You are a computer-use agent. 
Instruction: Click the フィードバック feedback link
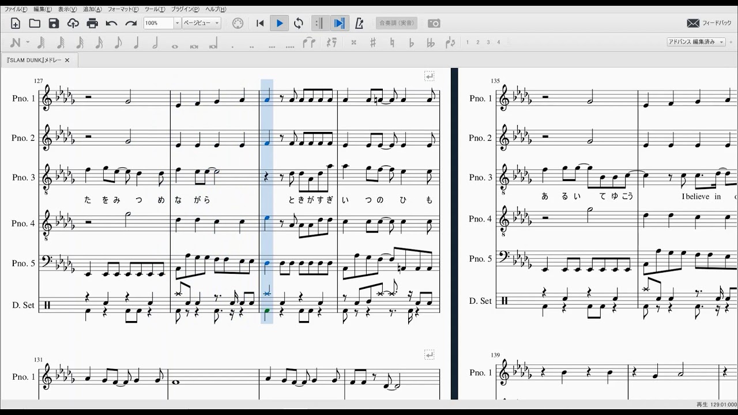[717, 23]
